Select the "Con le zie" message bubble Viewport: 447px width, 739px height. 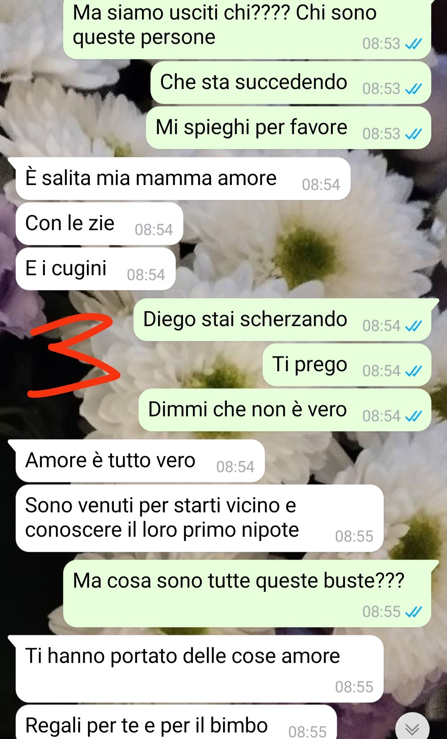99,224
